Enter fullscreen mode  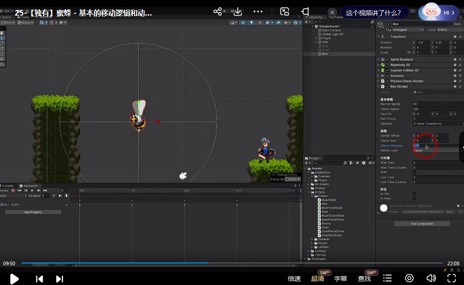click(x=451, y=279)
